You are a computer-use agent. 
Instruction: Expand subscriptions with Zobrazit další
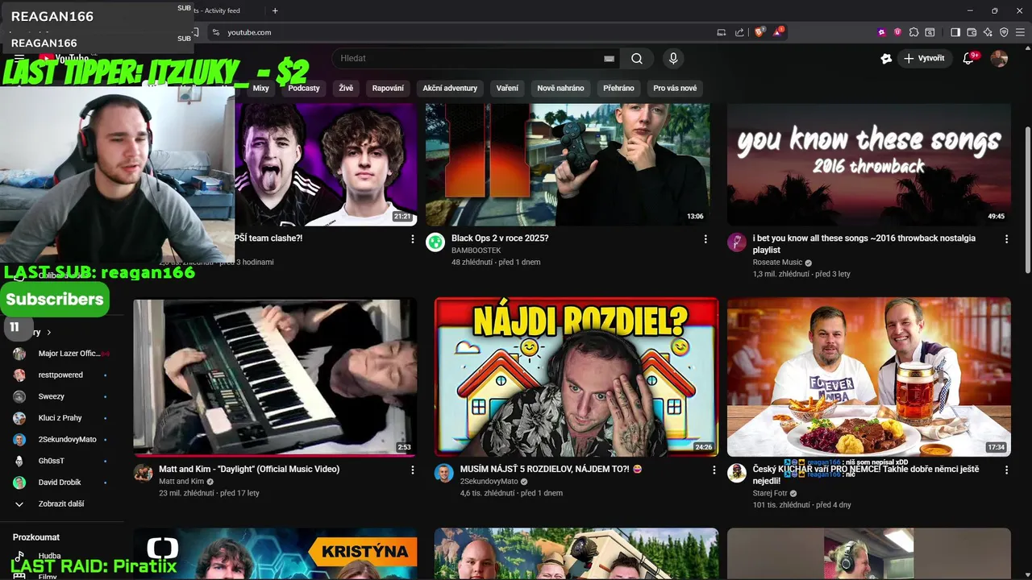62,503
